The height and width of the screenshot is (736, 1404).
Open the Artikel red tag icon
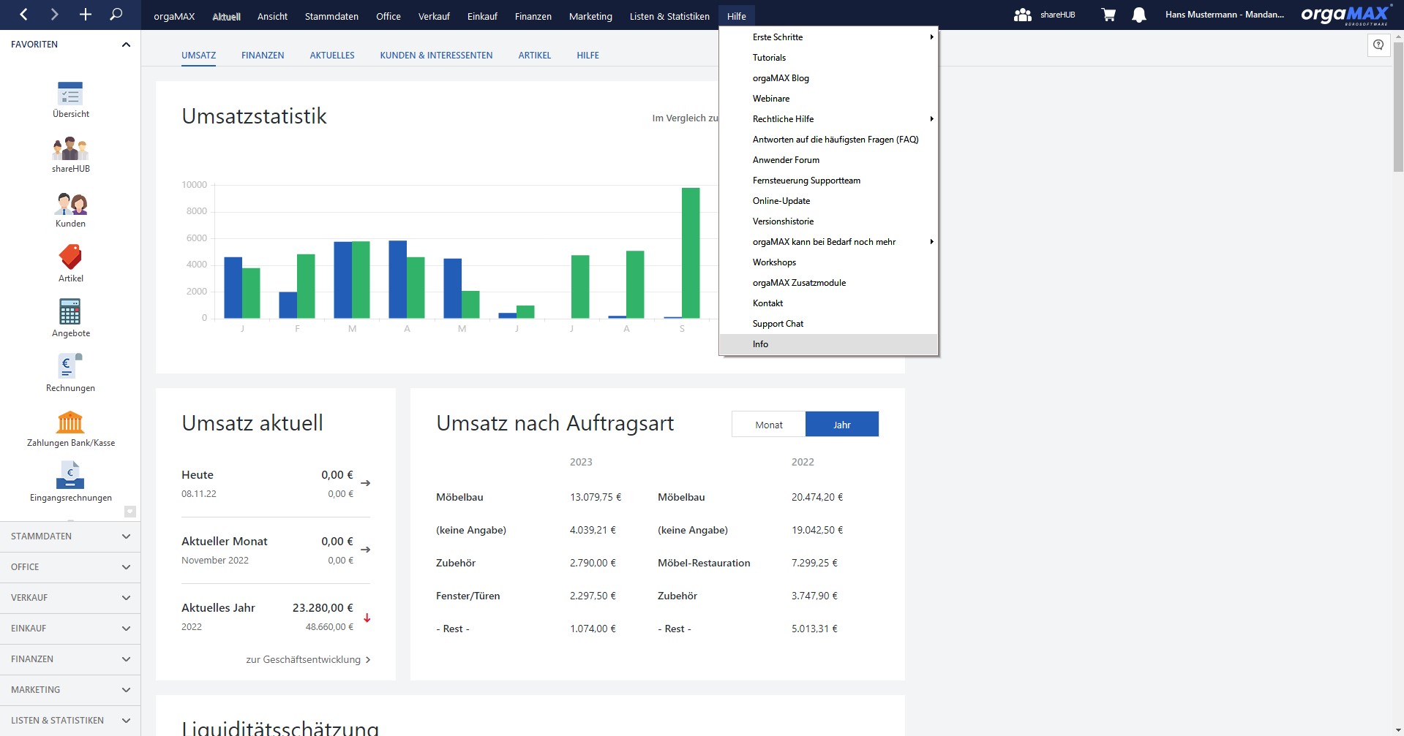point(70,258)
